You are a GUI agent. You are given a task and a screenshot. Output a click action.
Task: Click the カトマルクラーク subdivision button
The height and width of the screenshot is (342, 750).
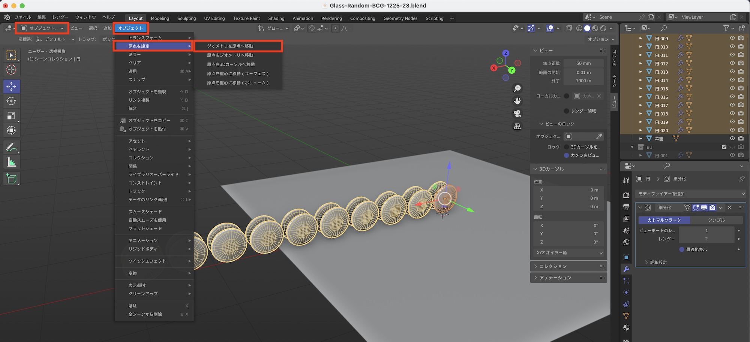(664, 220)
